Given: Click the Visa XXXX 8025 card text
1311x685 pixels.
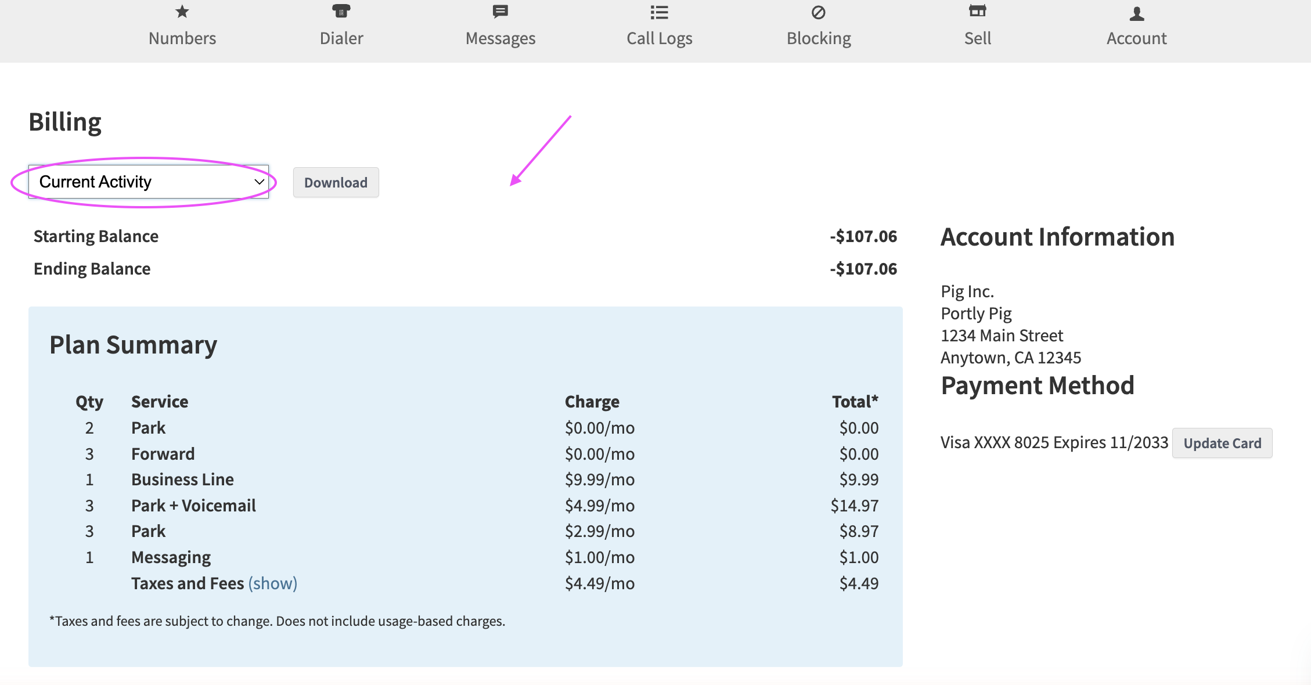Looking at the screenshot, I should click(1054, 442).
